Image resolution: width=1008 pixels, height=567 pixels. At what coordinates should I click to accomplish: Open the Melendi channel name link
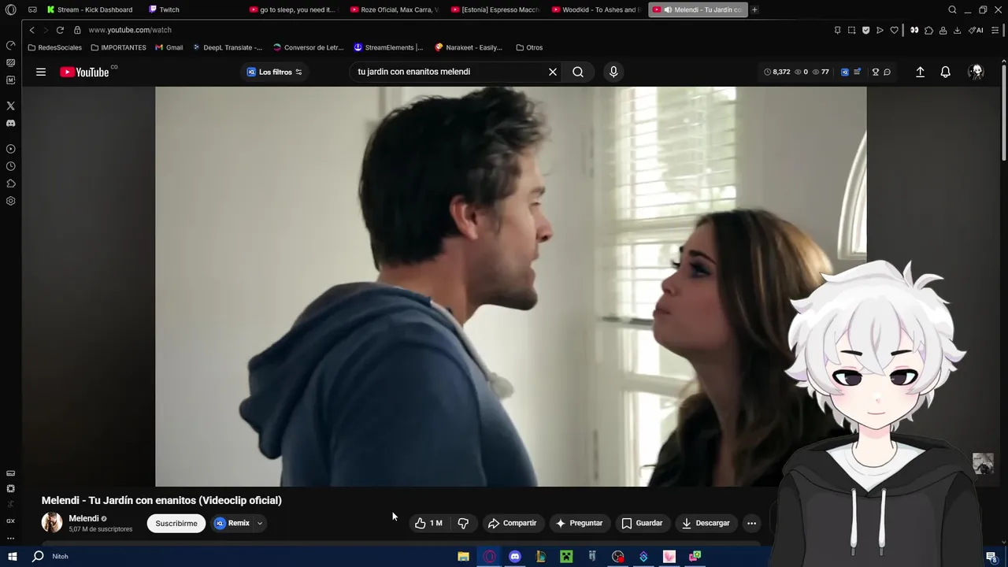click(83, 518)
